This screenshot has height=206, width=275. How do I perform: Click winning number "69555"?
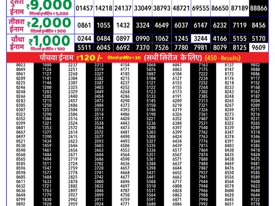click(x=201, y=8)
